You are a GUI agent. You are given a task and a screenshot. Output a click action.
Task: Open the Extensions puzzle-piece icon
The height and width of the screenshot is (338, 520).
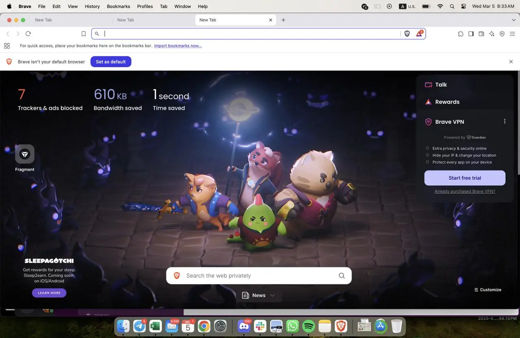(x=460, y=34)
